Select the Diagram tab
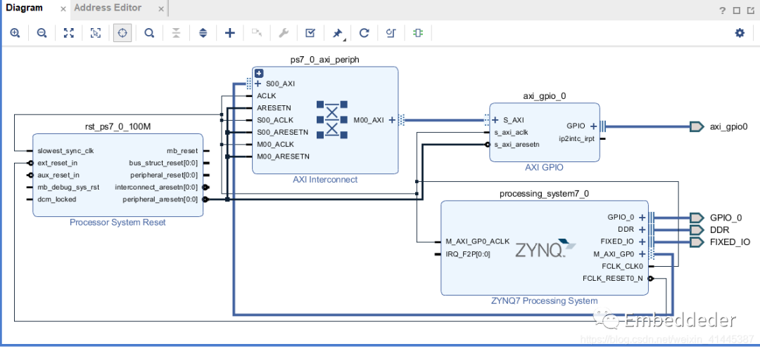This screenshot has height=351, width=760. click(x=25, y=8)
